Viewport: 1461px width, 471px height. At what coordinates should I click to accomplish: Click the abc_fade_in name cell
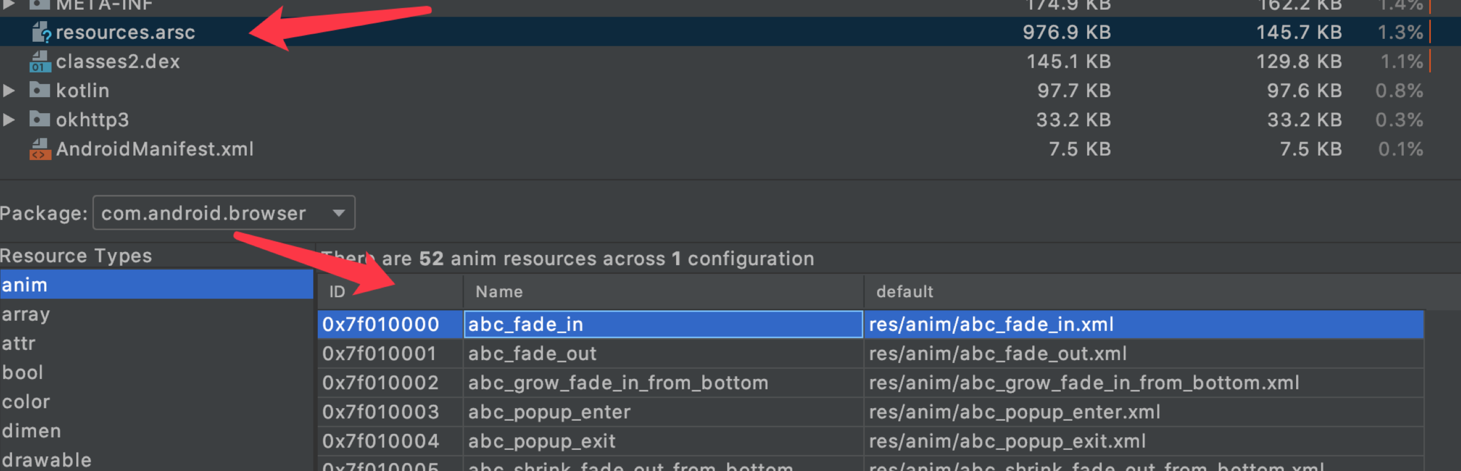point(663,324)
